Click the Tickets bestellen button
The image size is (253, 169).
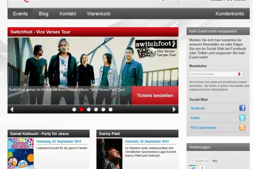(x=155, y=95)
